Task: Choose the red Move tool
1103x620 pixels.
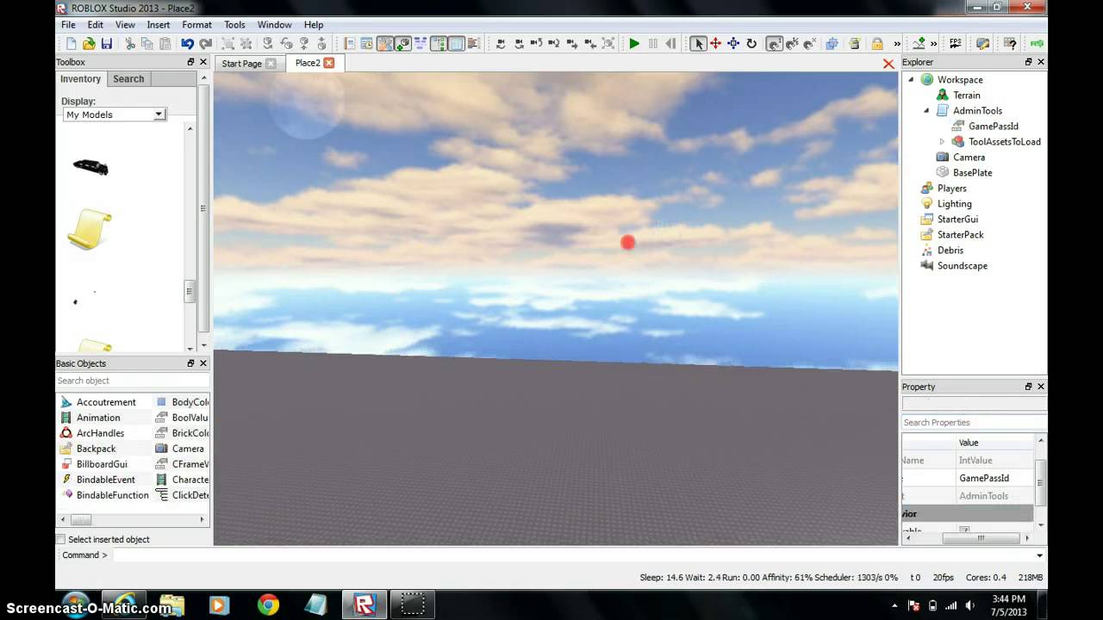Action: click(x=715, y=44)
